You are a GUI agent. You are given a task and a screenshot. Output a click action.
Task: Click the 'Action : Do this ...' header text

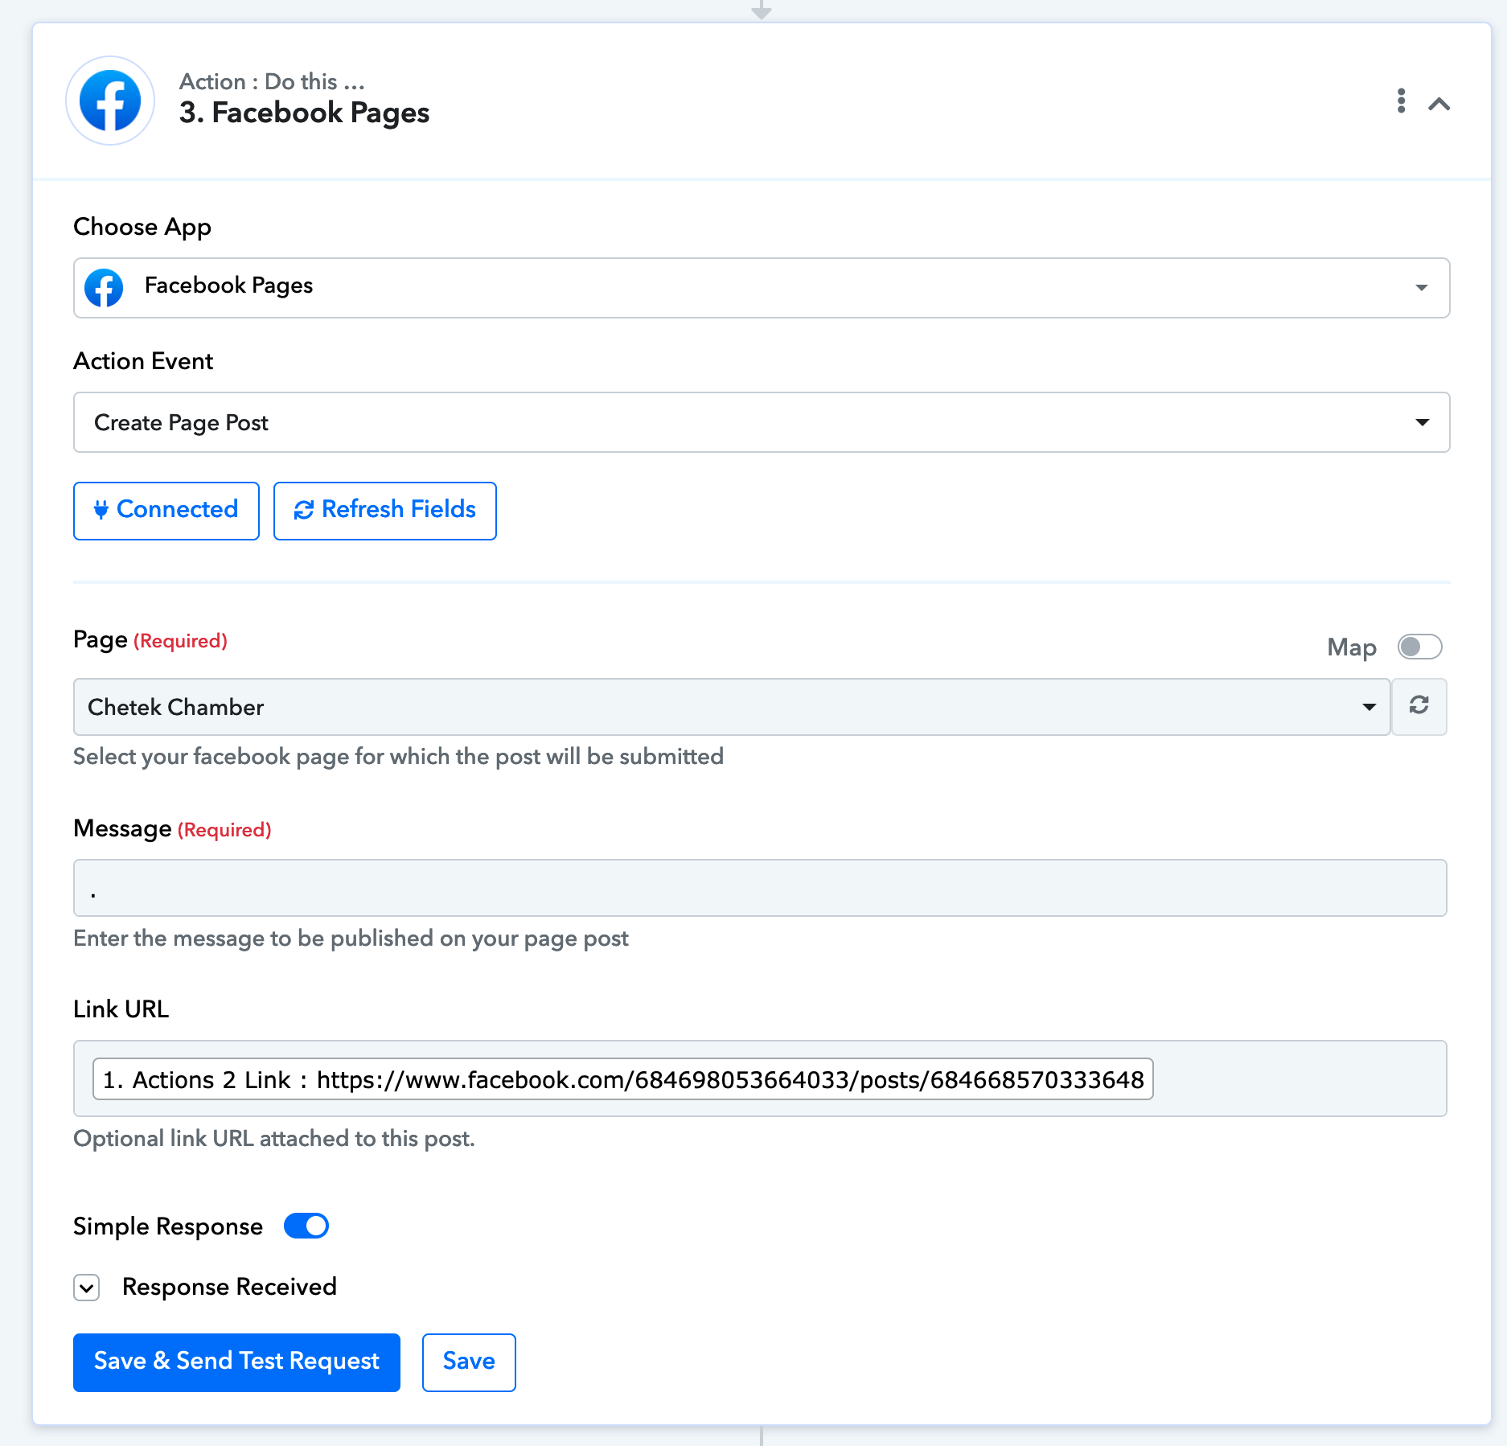[x=272, y=81]
